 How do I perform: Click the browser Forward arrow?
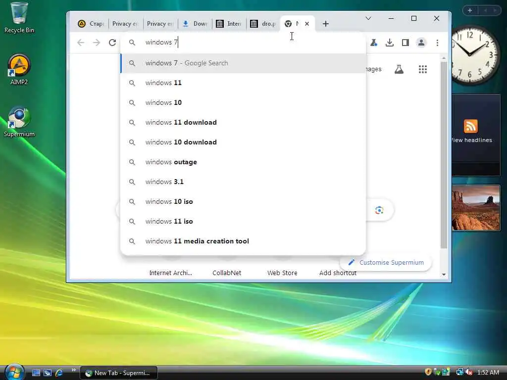[x=97, y=43]
